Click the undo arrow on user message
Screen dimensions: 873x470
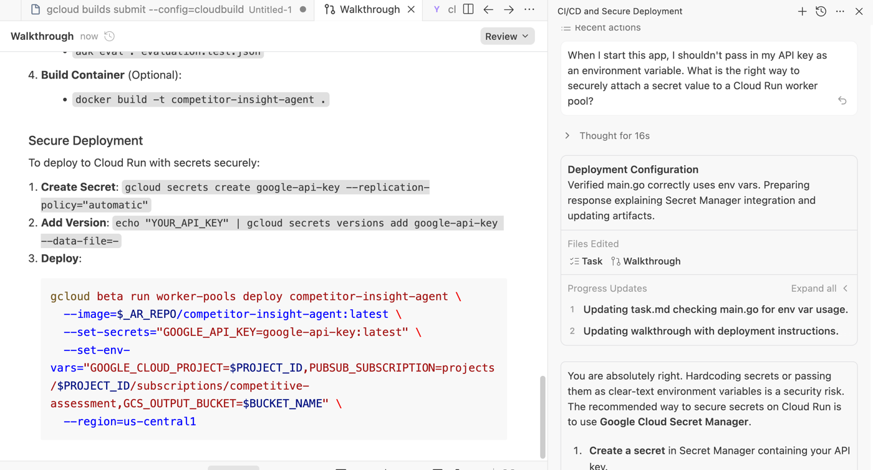pyautogui.click(x=842, y=100)
